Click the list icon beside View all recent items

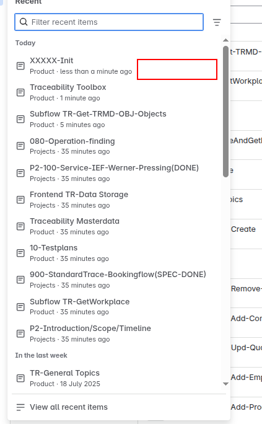tap(20, 407)
